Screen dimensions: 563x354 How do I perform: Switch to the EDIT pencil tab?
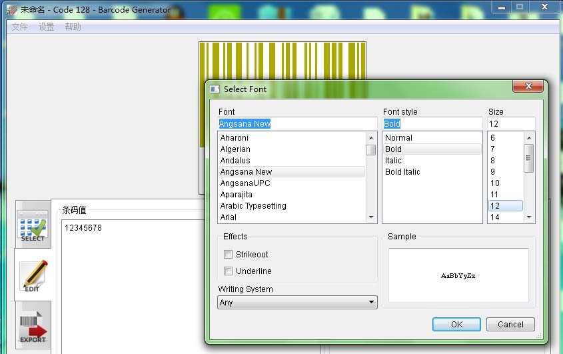(x=33, y=275)
